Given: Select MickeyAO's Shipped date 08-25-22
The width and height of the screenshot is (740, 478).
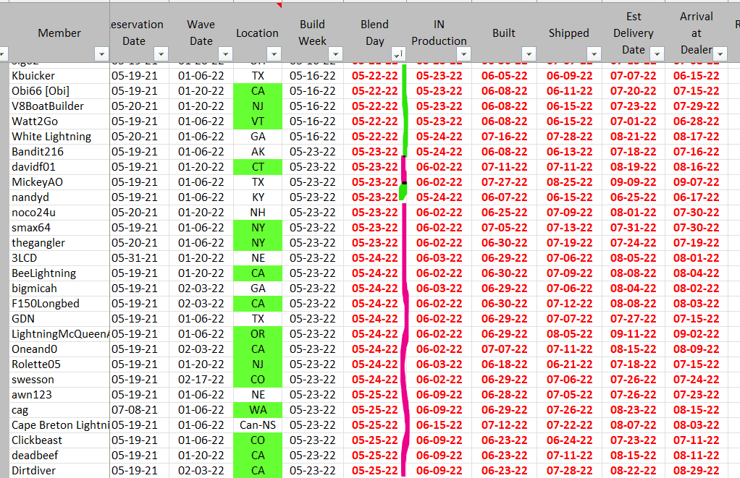Looking at the screenshot, I should pos(569,182).
